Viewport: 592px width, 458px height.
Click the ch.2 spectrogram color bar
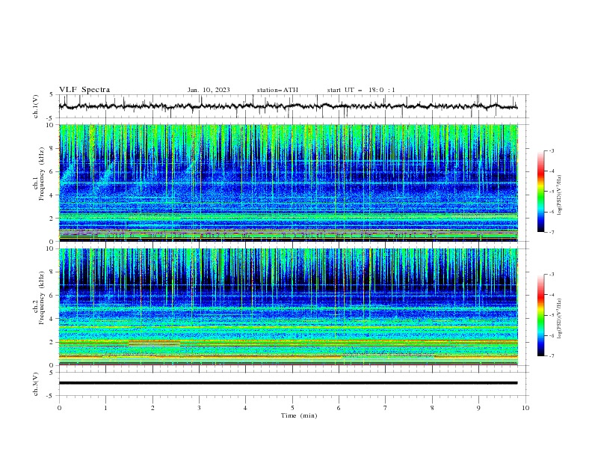tap(541, 315)
